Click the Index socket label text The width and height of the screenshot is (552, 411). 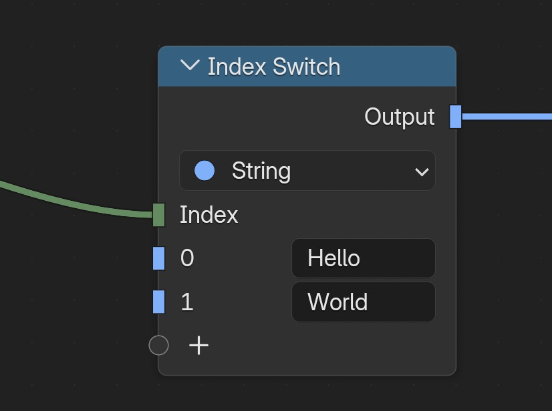209,214
